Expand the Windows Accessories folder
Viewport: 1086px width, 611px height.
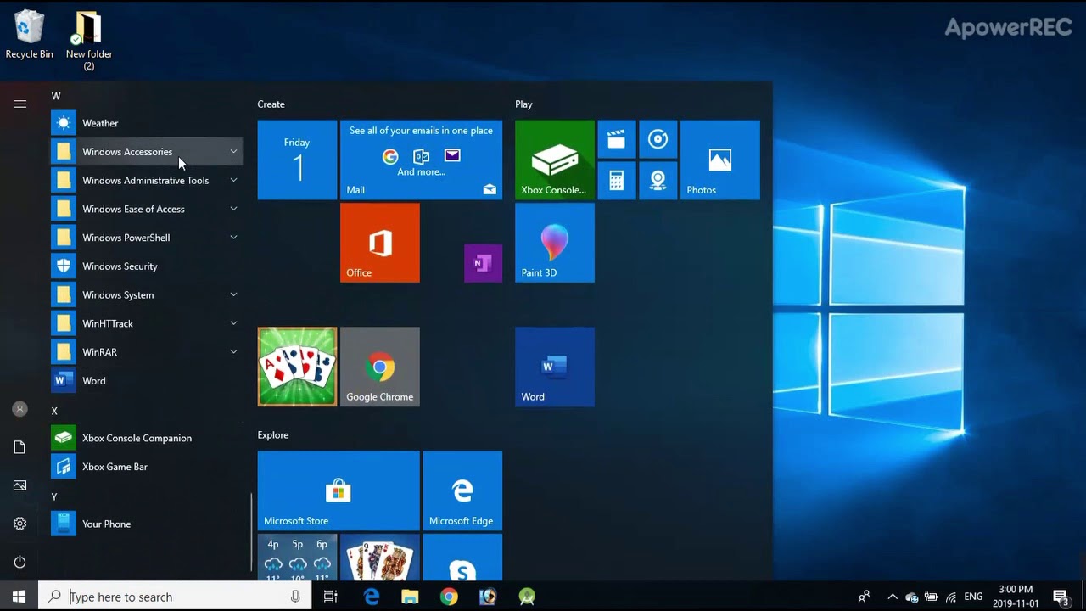[x=147, y=152]
